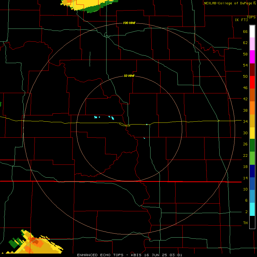Pick the bright yellow legend swatch

coord(252,133)
